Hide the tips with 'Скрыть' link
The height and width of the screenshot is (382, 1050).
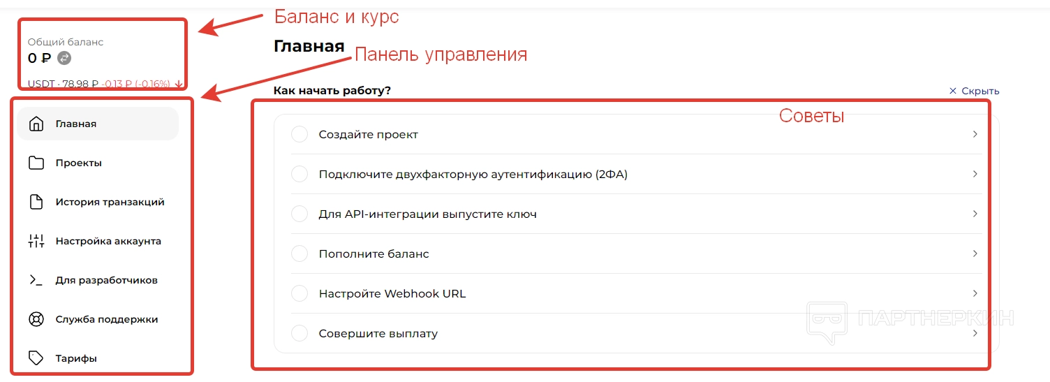975,91
